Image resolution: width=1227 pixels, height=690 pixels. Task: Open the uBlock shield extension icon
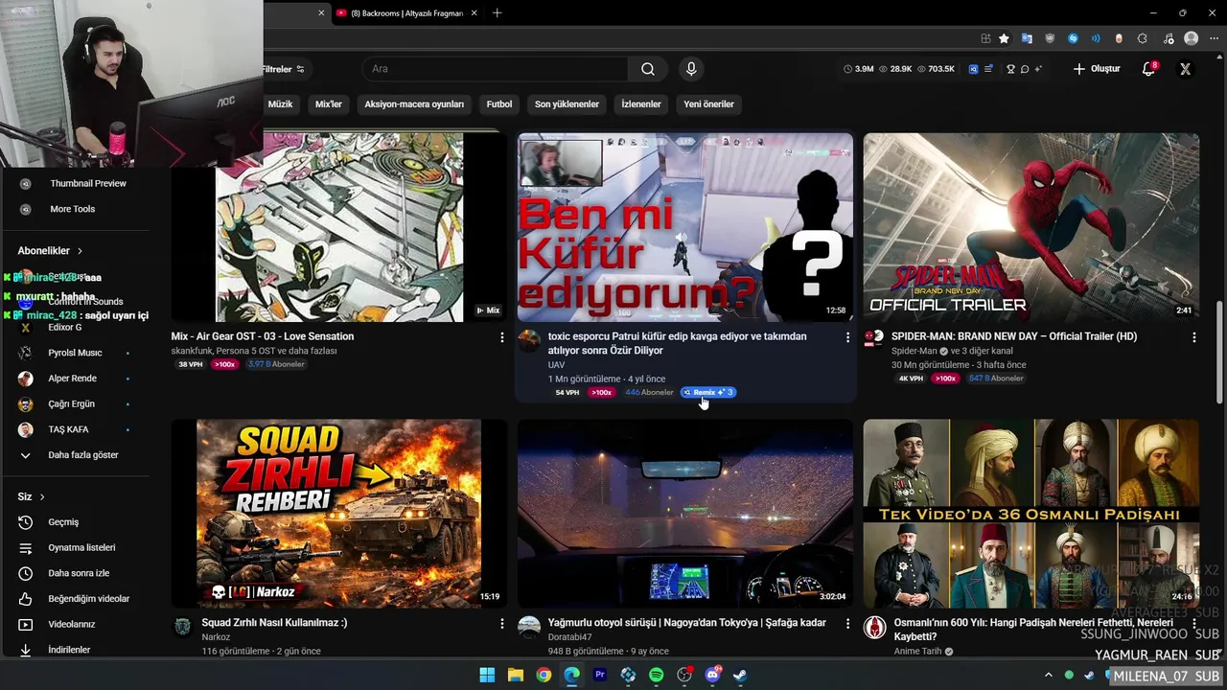(1050, 38)
